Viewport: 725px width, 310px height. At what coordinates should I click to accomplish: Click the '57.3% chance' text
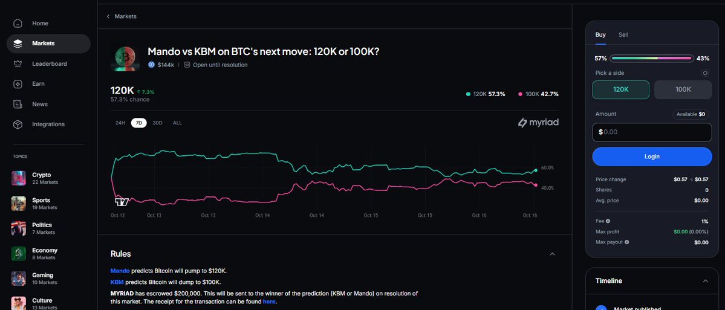coord(129,100)
